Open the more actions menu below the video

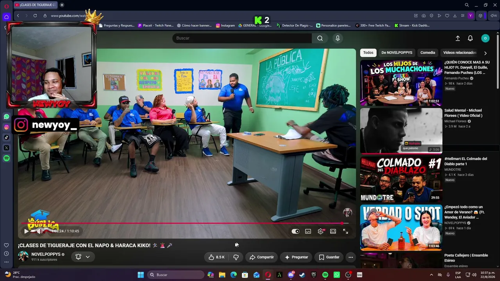coord(351,257)
